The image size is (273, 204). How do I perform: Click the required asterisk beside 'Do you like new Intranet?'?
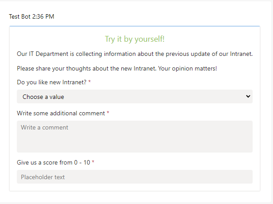coord(89,82)
